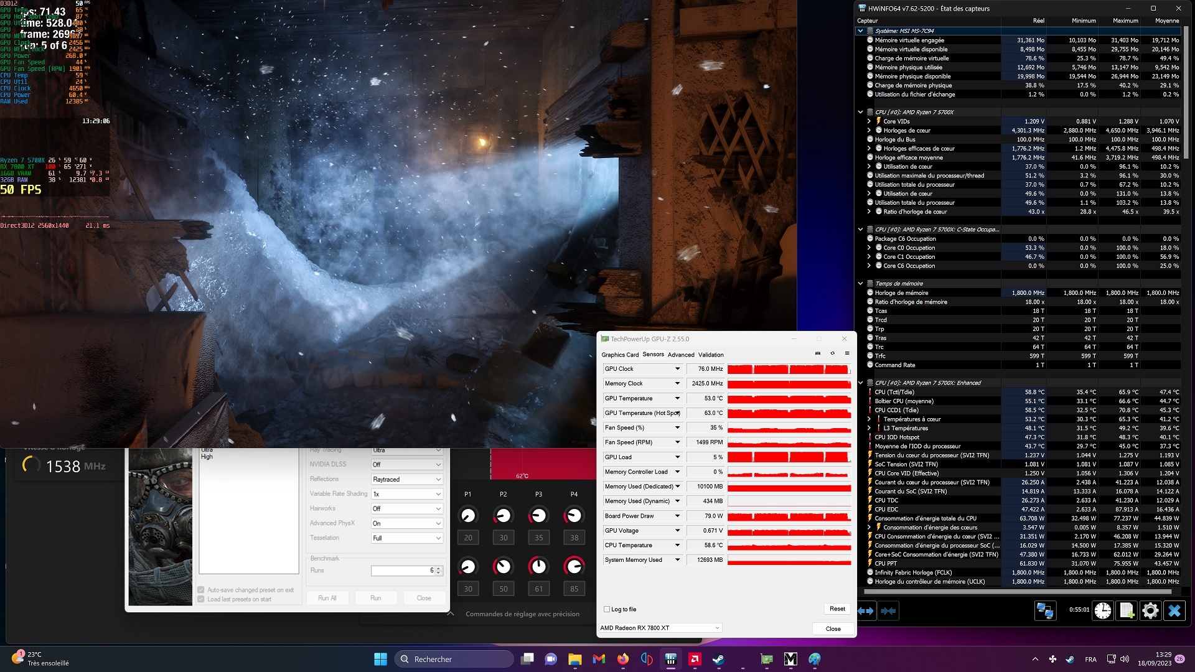Click the Rechercher taskbar search box
Viewport: 1195px width, 672px height.
pos(454,659)
